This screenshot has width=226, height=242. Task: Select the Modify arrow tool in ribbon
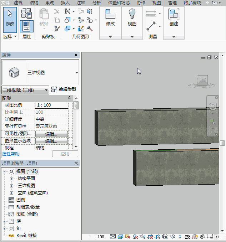10,18
